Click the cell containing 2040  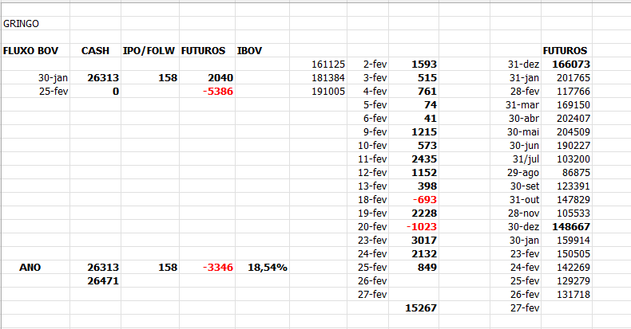coord(207,78)
